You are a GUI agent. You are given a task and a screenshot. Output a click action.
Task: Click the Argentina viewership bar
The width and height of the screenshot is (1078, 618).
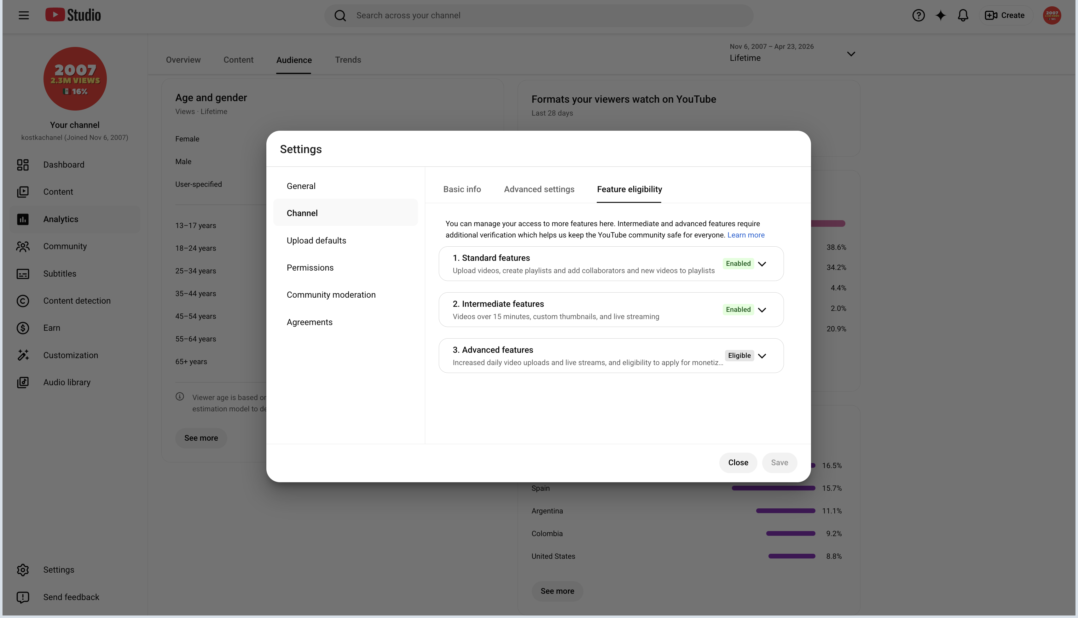(x=785, y=511)
